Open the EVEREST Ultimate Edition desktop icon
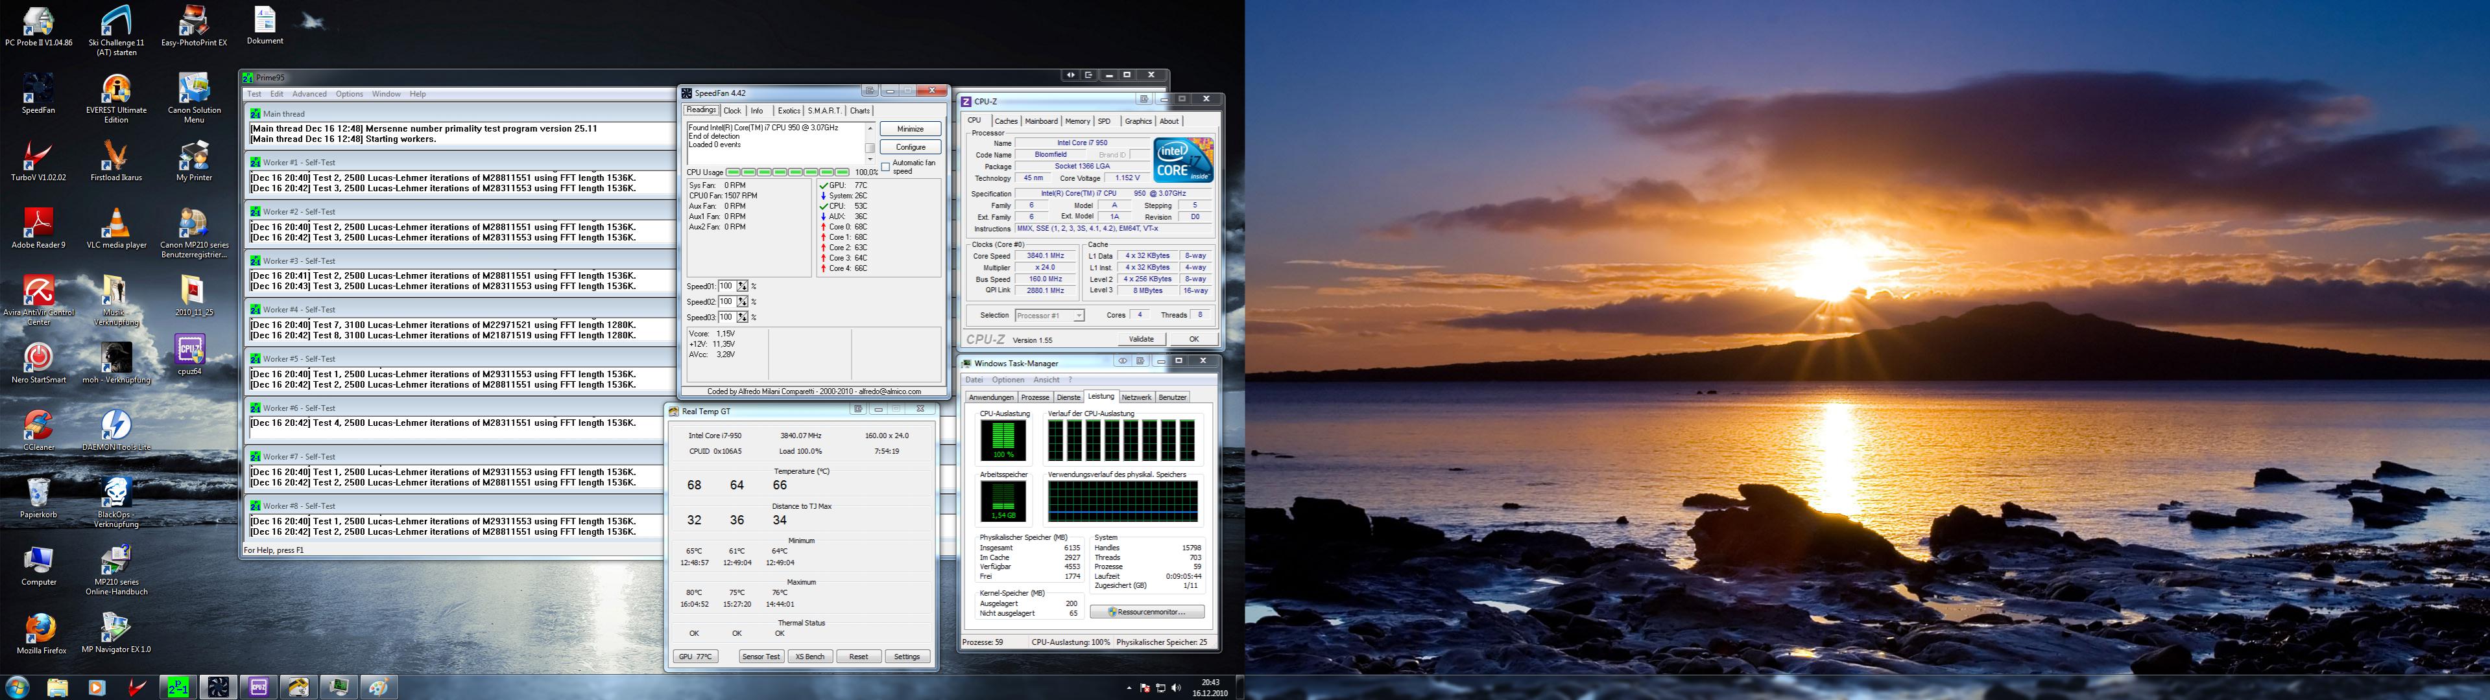 click(x=116, y=90)
